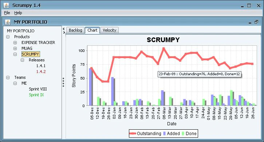Viewport: 264px width, 142px height.
Task: Collapse the Releases node
Action: tap(22, 60)
